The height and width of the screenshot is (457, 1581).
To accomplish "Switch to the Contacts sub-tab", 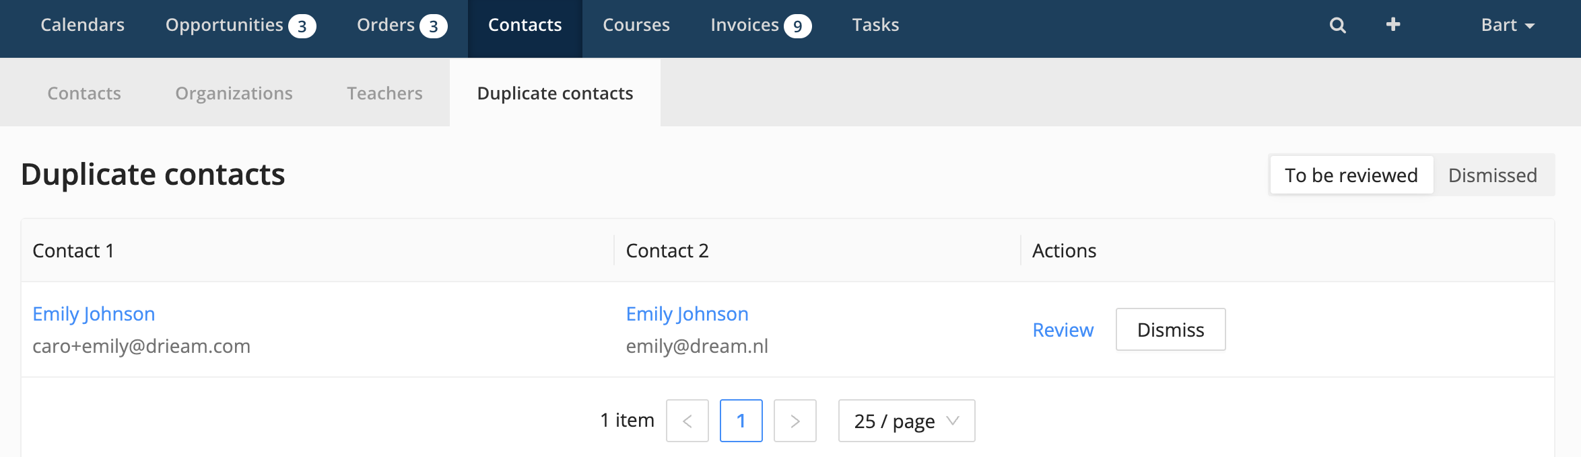I will tap(84, 93).
